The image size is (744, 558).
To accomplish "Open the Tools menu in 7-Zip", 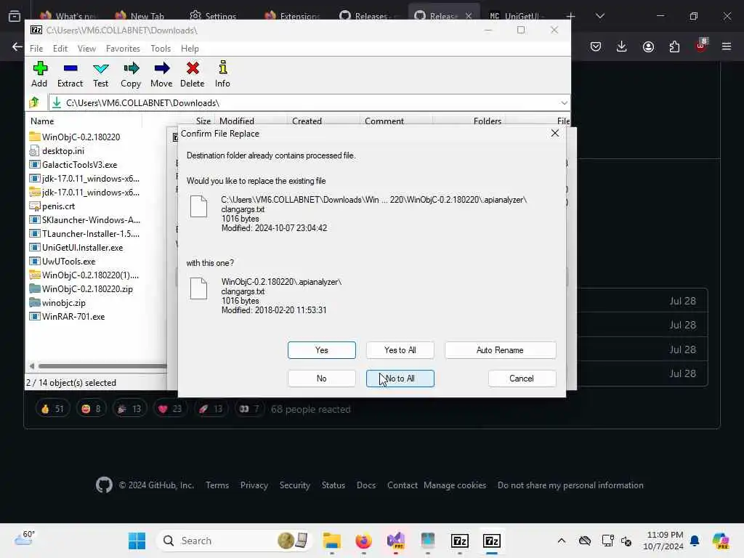I will coord(161,49).
